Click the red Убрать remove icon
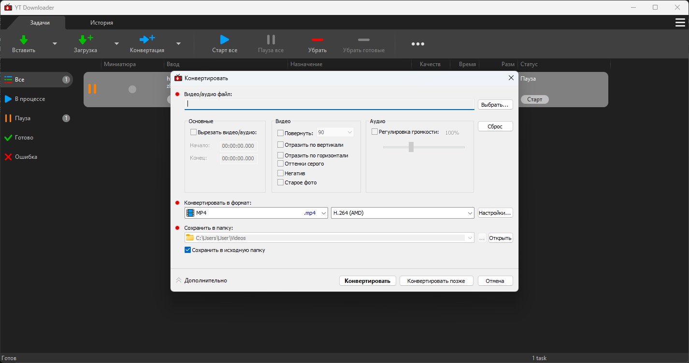The image size is (689, 363). pyautogui.click(x=317, y=40)
